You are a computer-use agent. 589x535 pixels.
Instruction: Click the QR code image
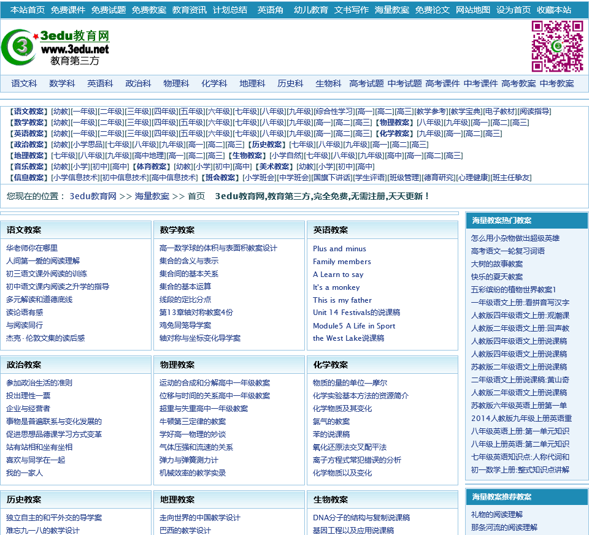558,46
